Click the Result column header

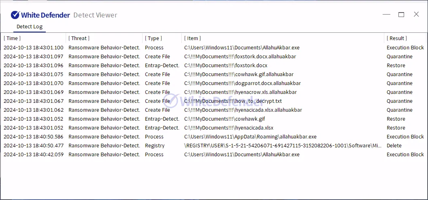tap(397, 38)
